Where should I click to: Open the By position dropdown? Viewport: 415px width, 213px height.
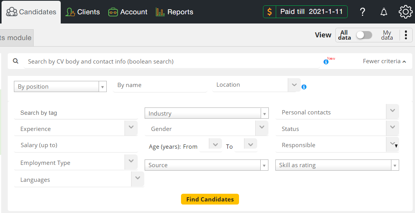[60, 87]
